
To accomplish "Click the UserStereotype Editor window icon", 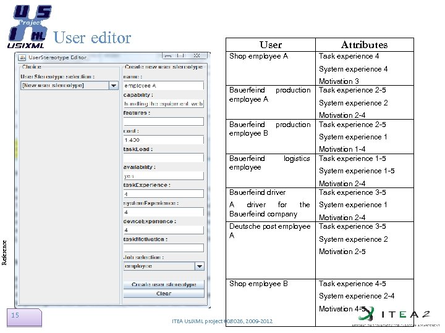I will [x=22, y=57].
